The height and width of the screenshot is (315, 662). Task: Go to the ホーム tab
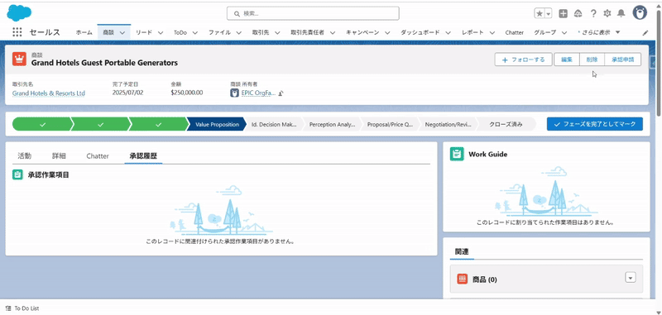(x=84, y=32)
